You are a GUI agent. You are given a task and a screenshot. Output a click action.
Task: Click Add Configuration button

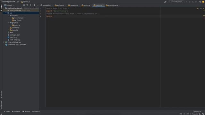(176, 2)
